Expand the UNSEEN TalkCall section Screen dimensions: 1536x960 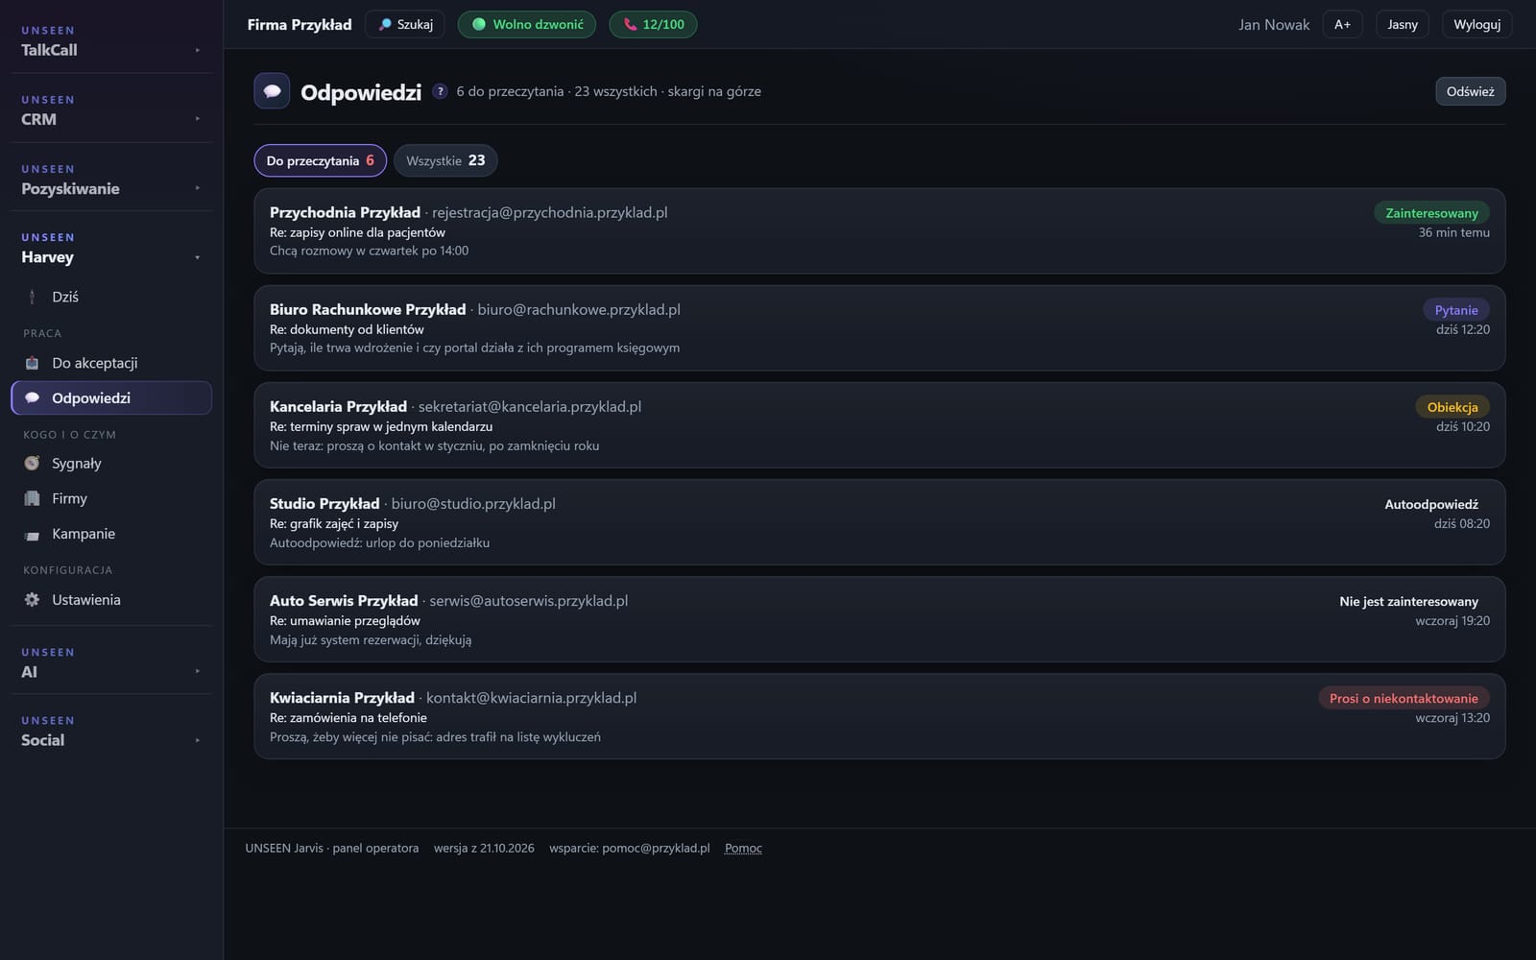[x=110, y=40]
